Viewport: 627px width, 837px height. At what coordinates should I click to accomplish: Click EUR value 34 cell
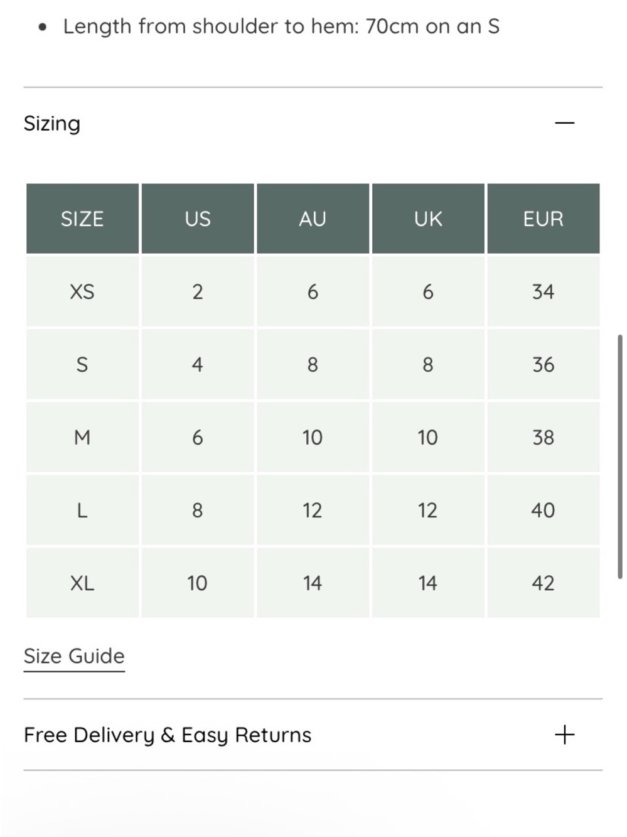pyautogui.click(x=544, y=291)
